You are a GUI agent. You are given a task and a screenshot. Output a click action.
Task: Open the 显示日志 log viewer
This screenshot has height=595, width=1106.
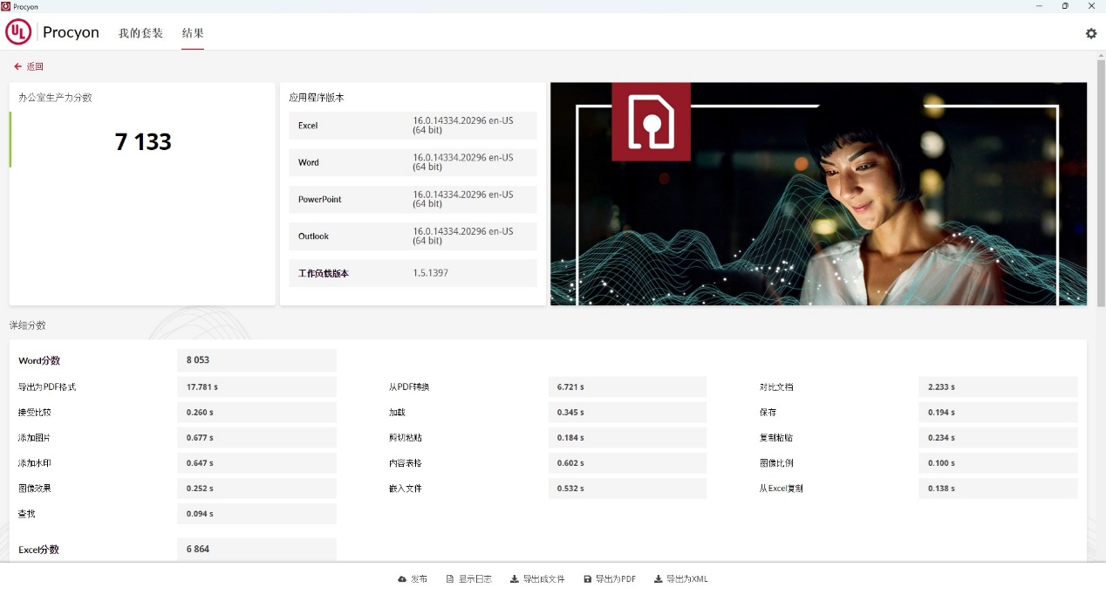coord(468,579)
